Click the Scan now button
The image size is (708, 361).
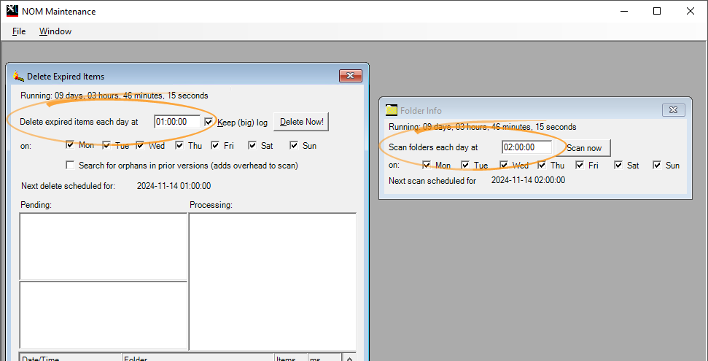584,148
